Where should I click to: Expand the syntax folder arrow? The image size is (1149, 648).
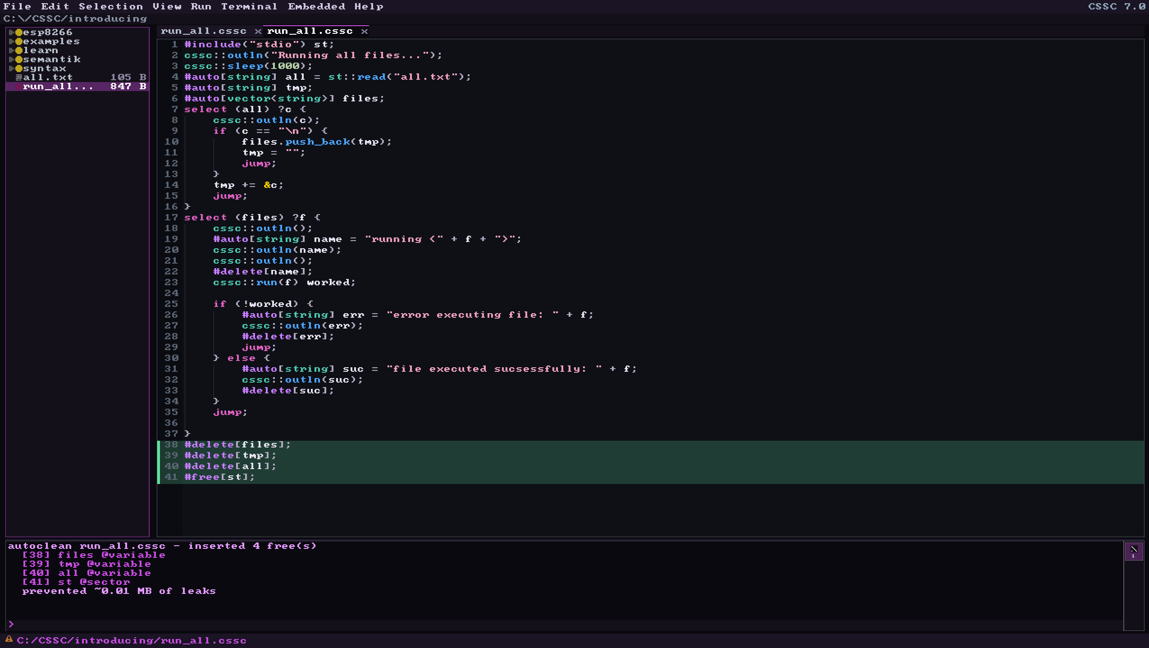[x=11, y=68]
